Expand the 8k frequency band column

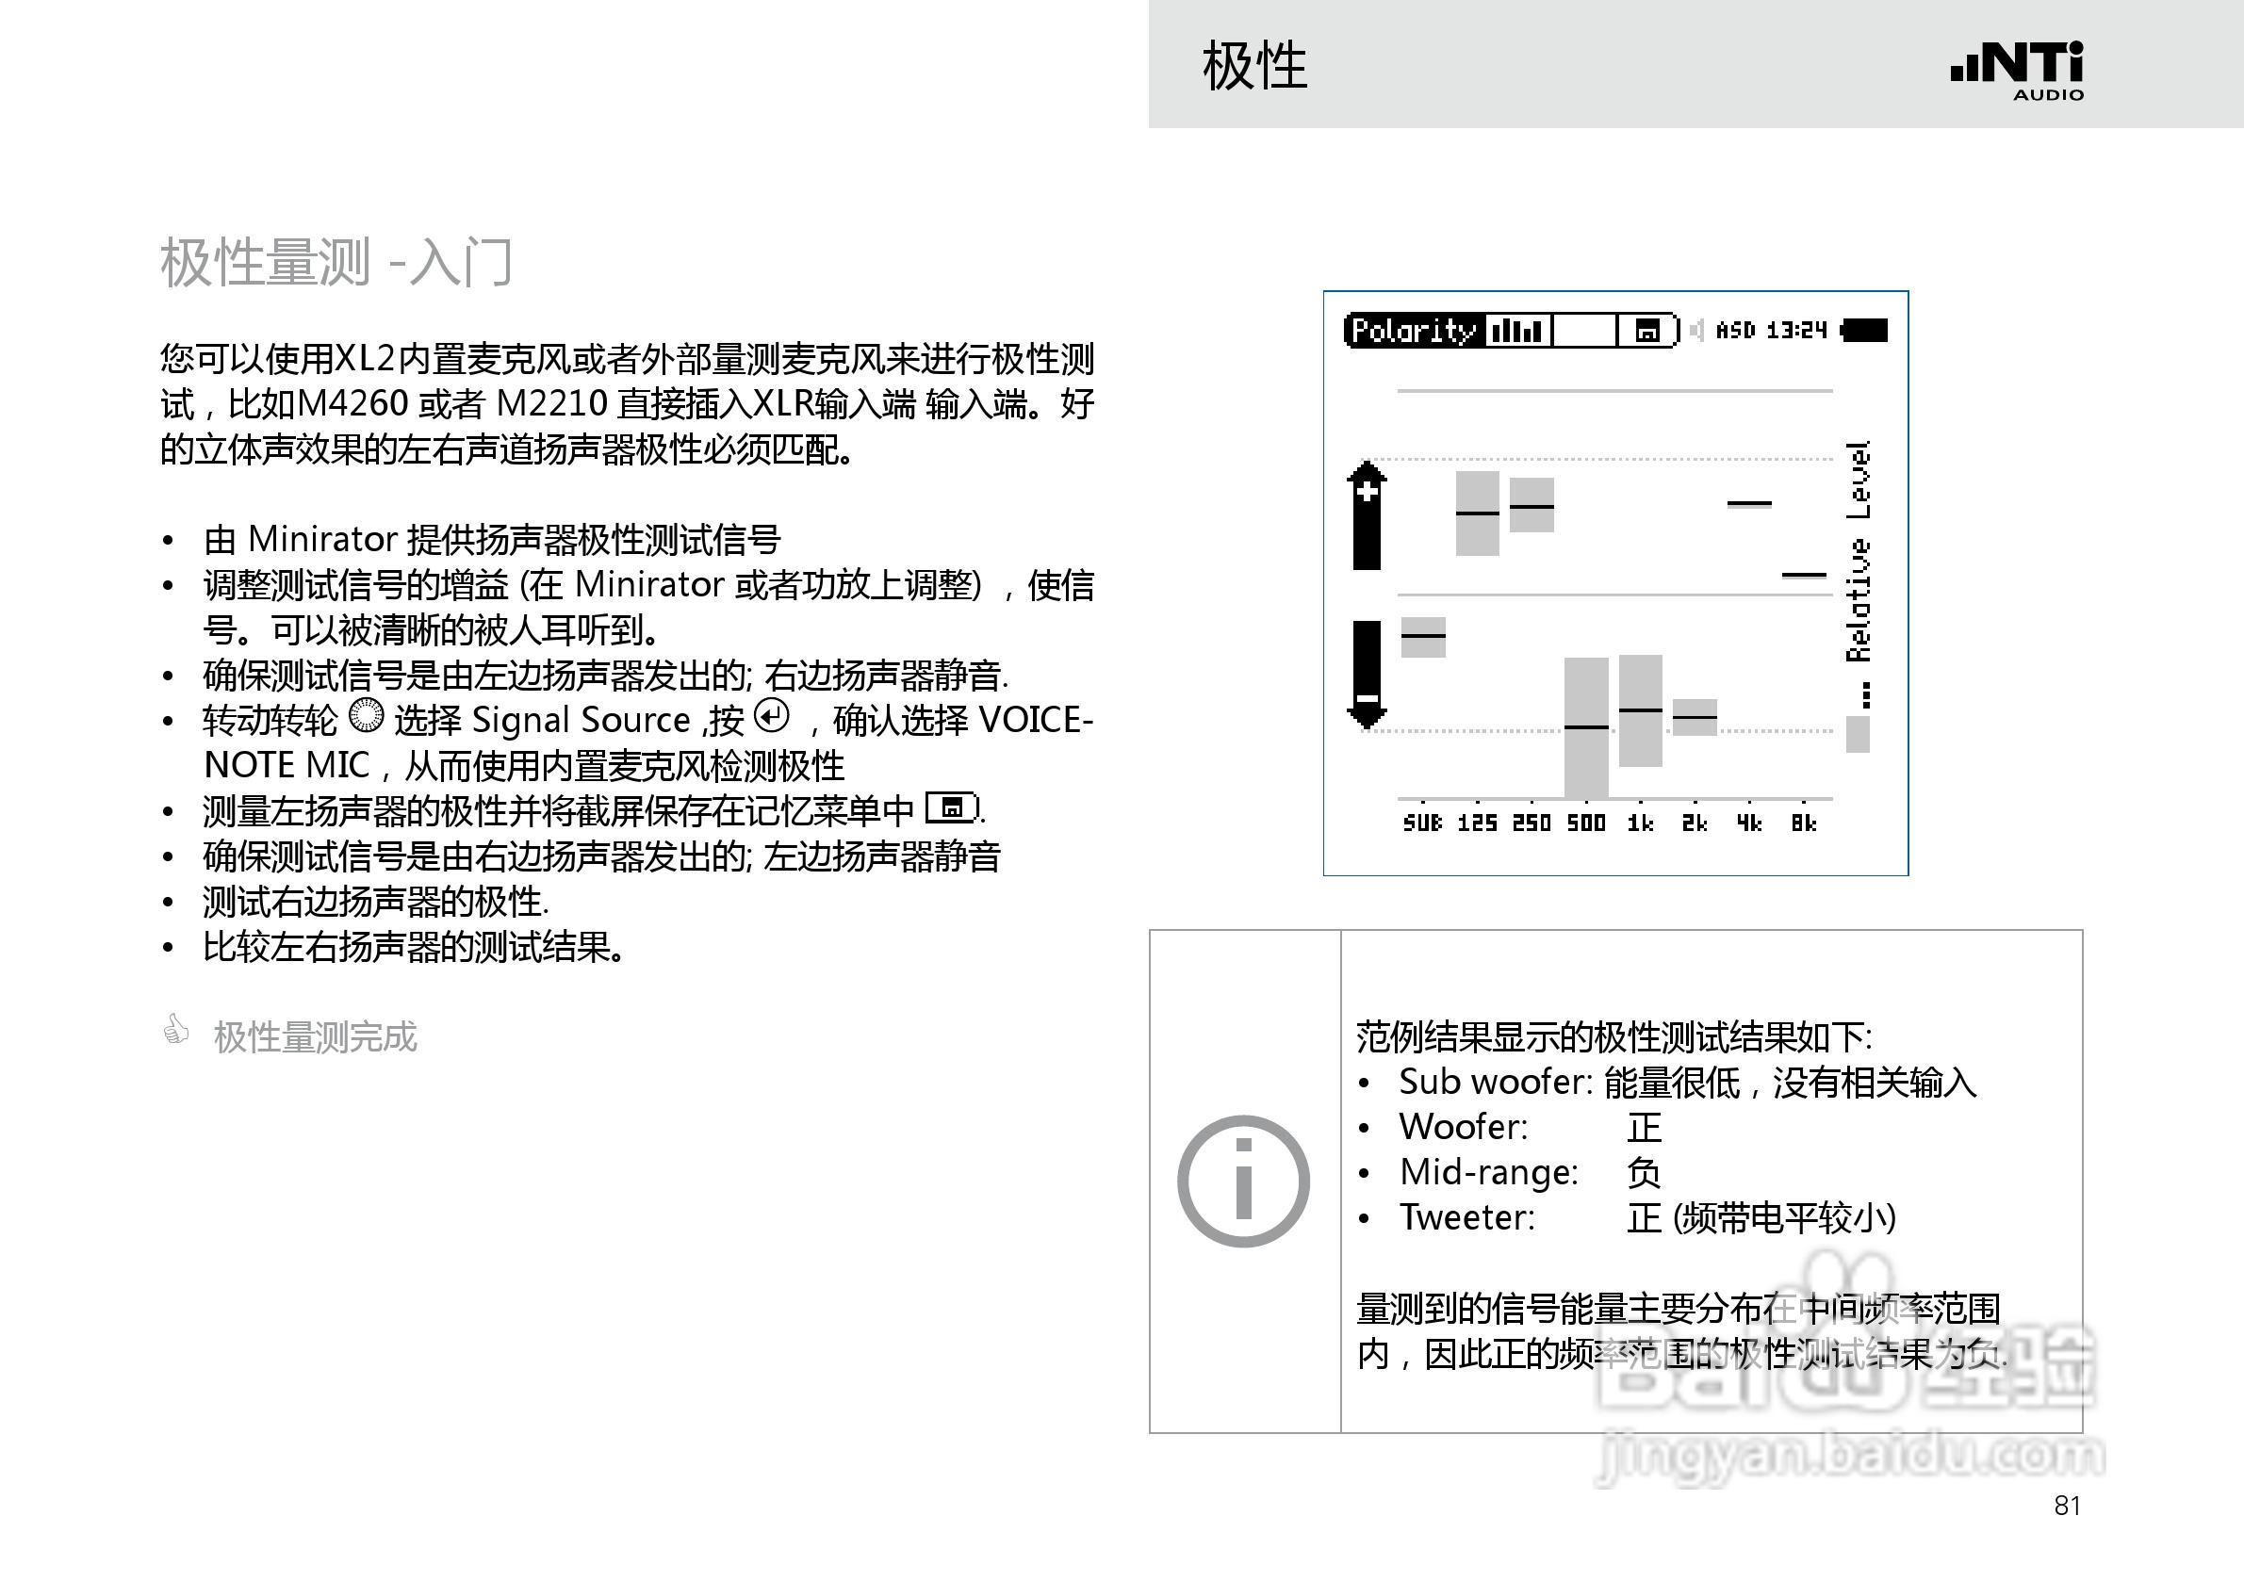pyautogui.click(x=1803, y=577)
